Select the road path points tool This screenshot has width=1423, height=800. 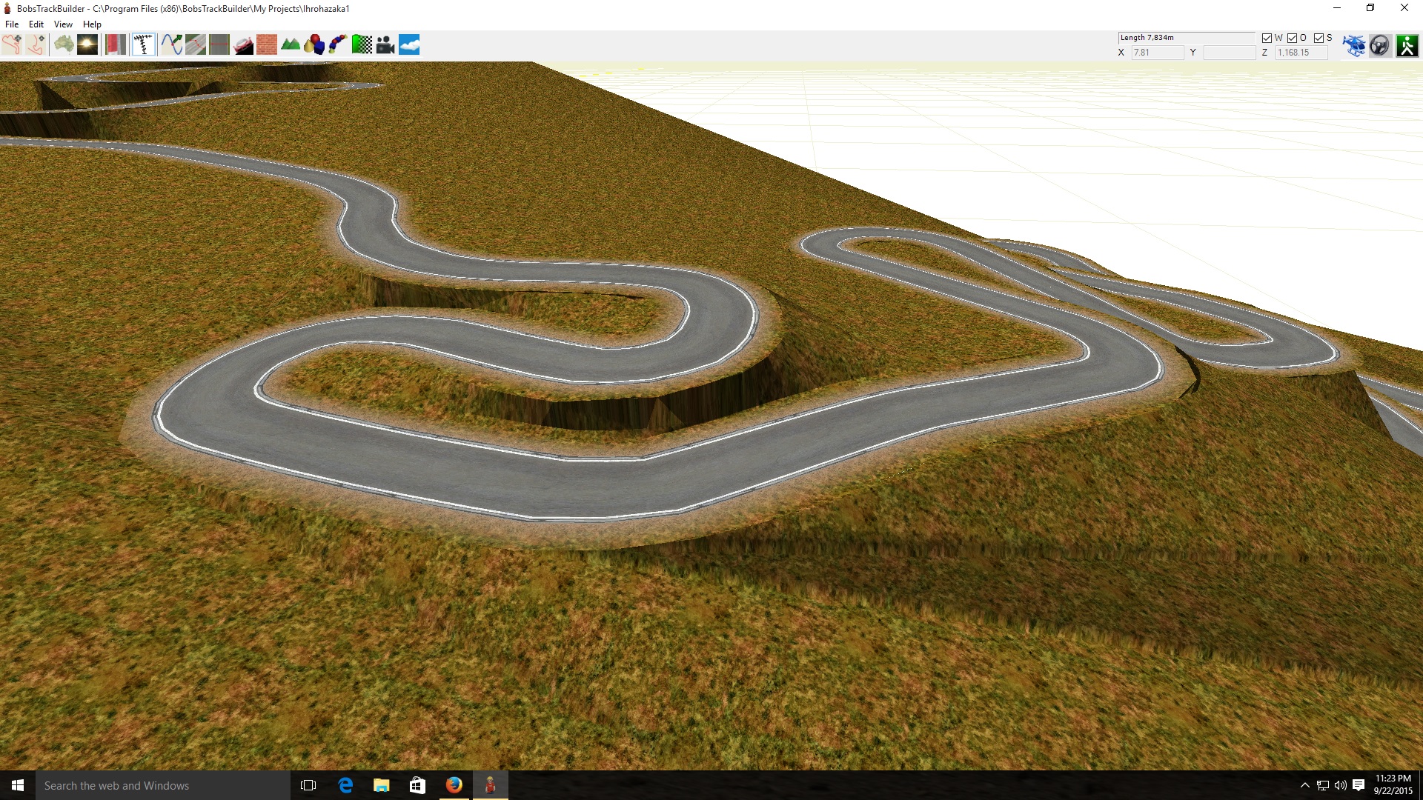point(196,44)
